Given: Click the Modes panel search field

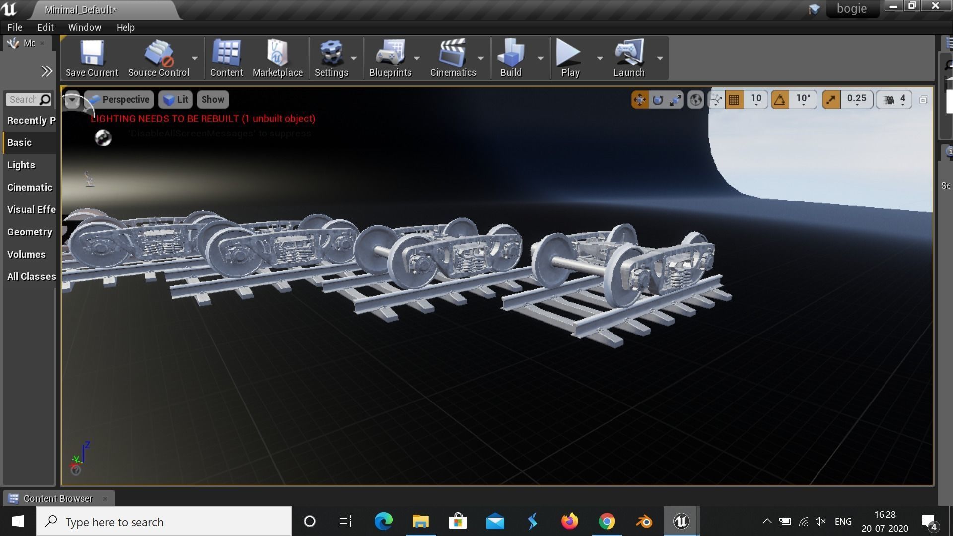Looking at the screenshot, I should tap(23, 100).
